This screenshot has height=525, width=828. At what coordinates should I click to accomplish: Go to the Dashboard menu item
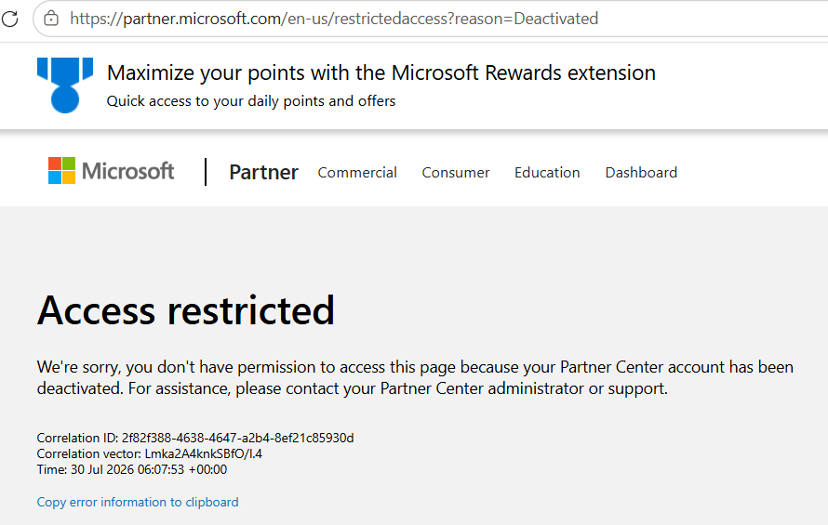641,173
